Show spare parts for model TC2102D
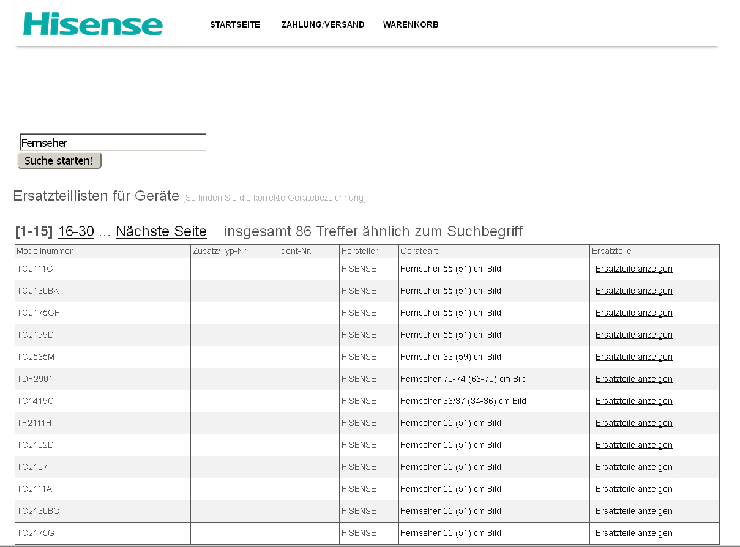This screenshot has width=740, height=547. click(633, 445)
